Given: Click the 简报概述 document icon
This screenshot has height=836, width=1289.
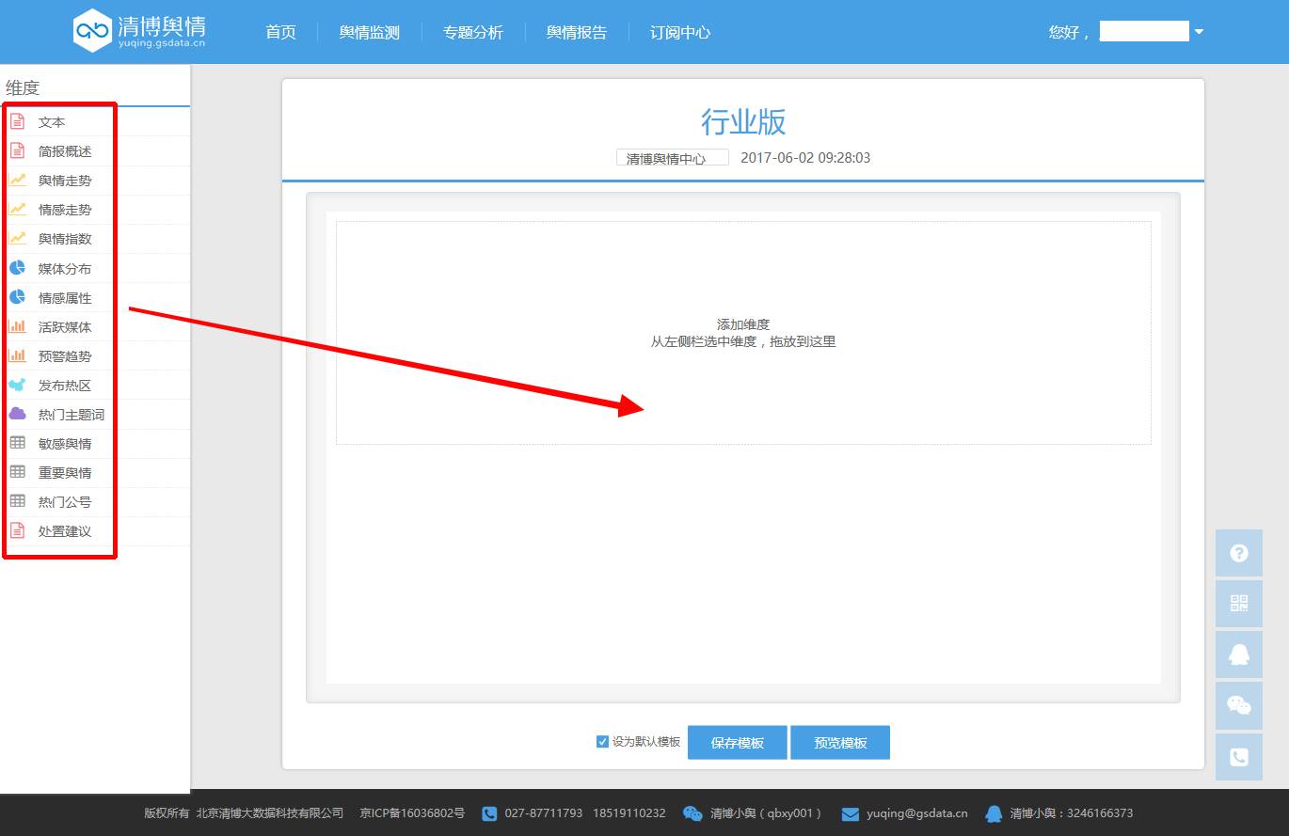Looking at the screenshot, I should 17,150.
